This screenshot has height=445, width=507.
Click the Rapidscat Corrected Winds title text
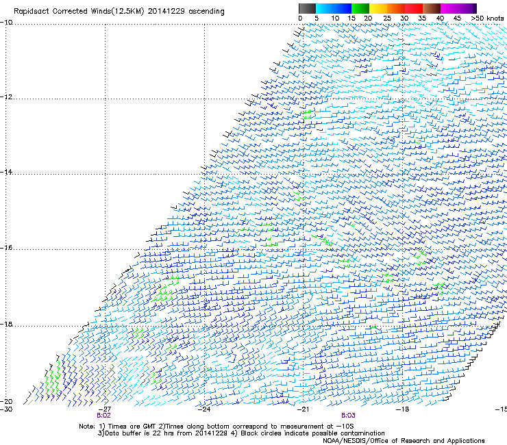coord(119,12)
